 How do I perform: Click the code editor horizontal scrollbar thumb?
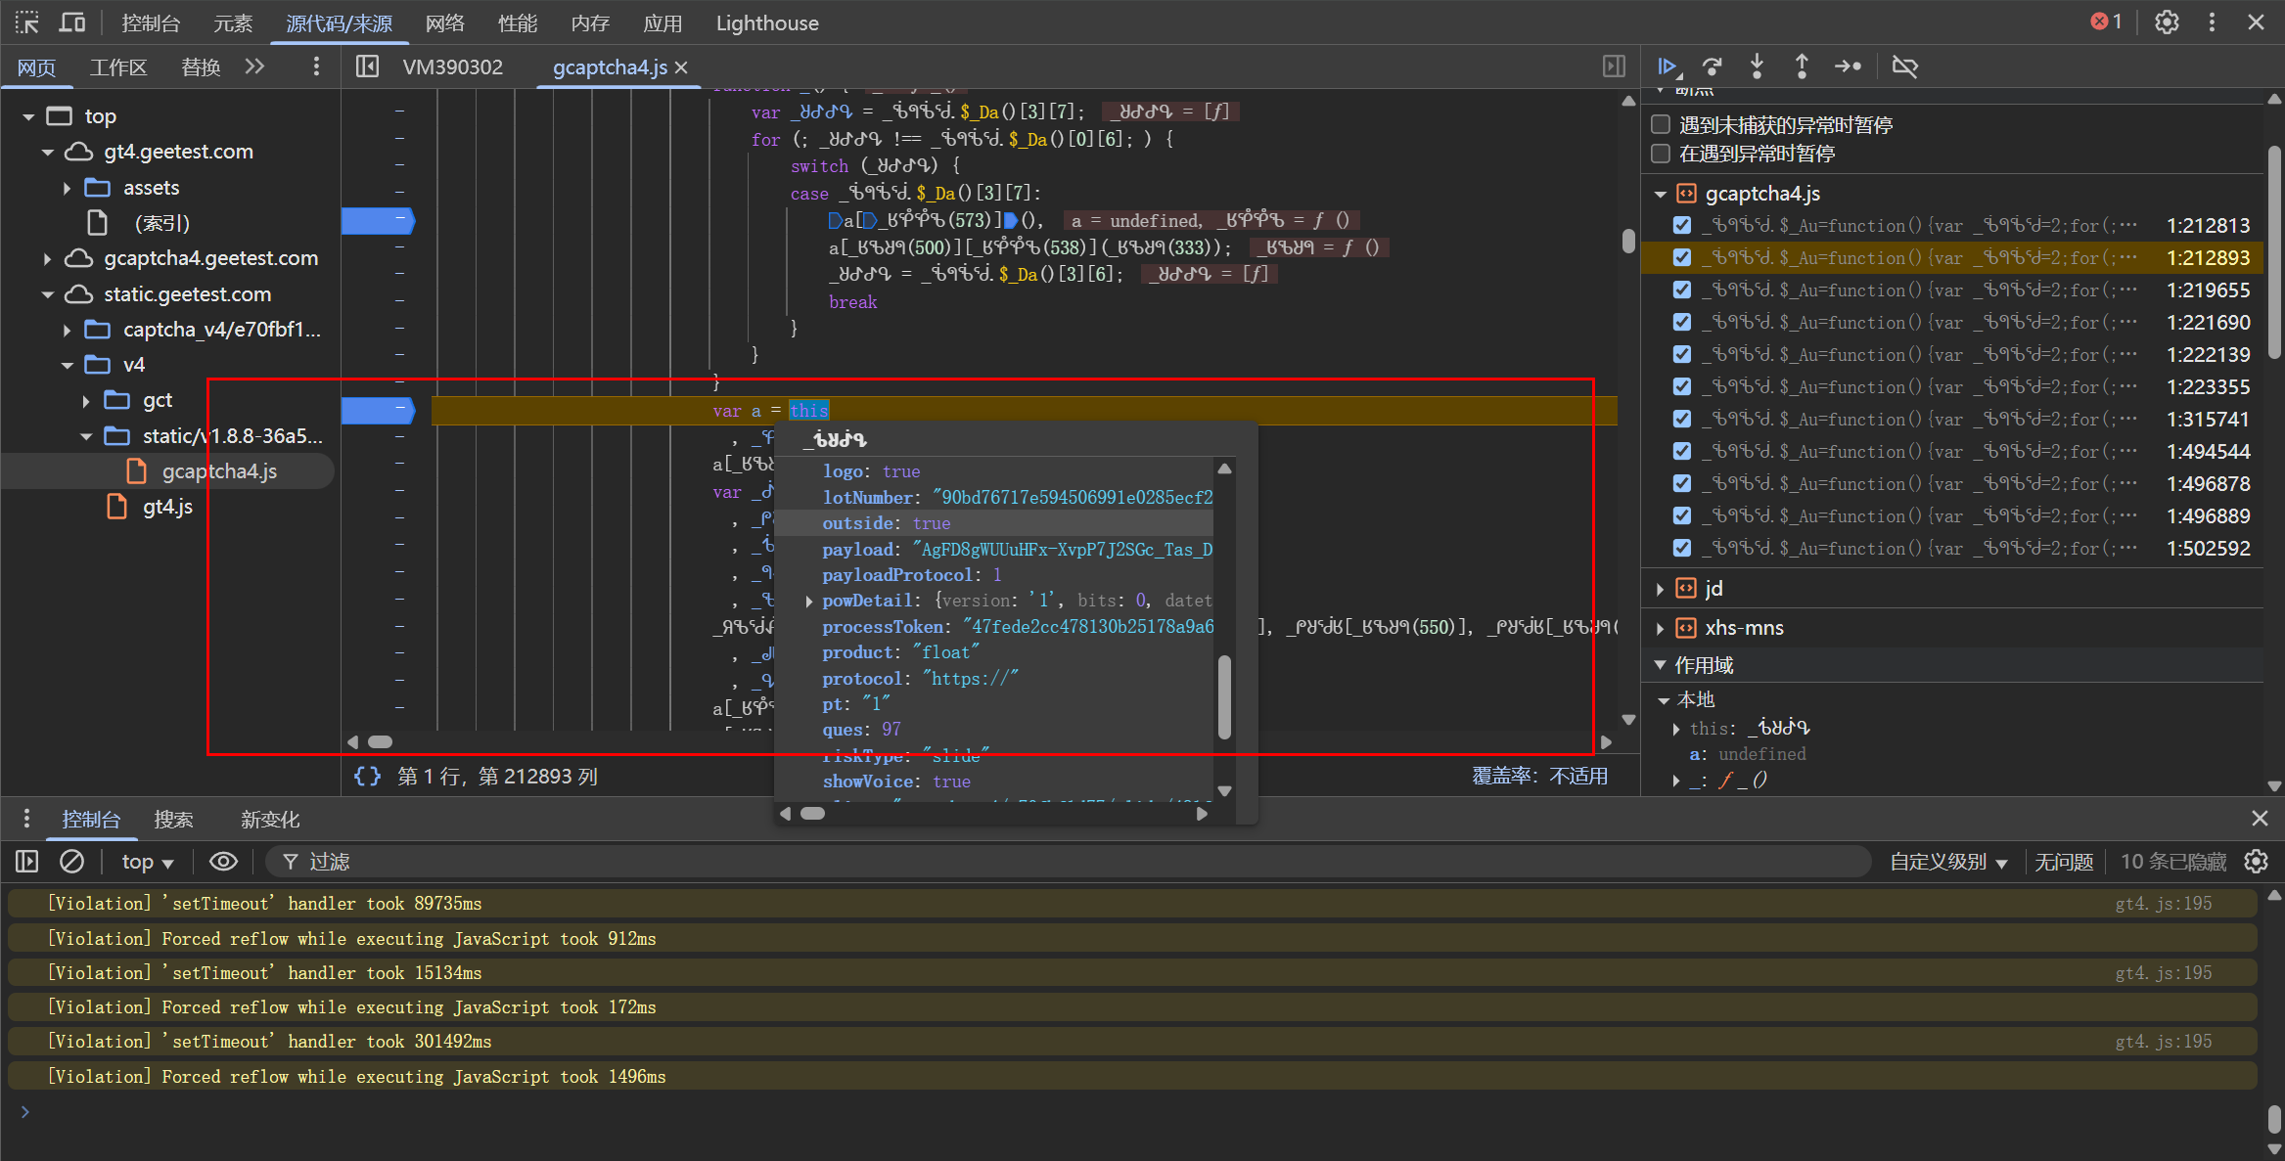click(380, 742)
